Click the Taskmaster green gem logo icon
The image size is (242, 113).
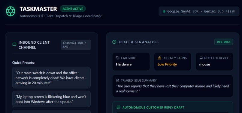[x=11, y=11]
